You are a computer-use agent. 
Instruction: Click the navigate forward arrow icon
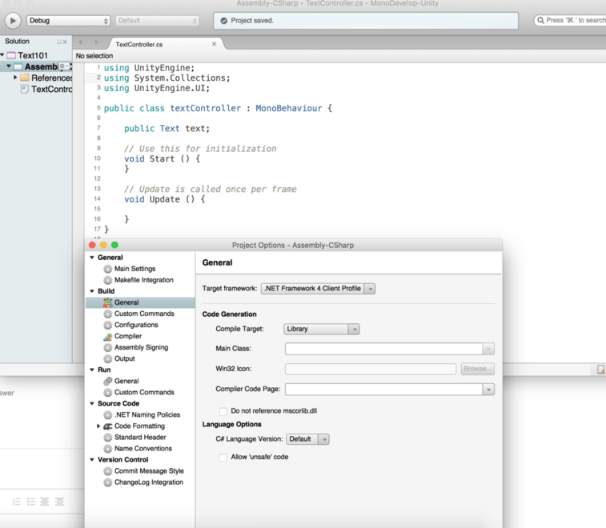96,43
